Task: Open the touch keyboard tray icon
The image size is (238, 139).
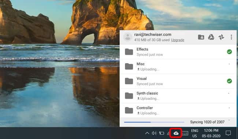Action: (x=185, y=134)
